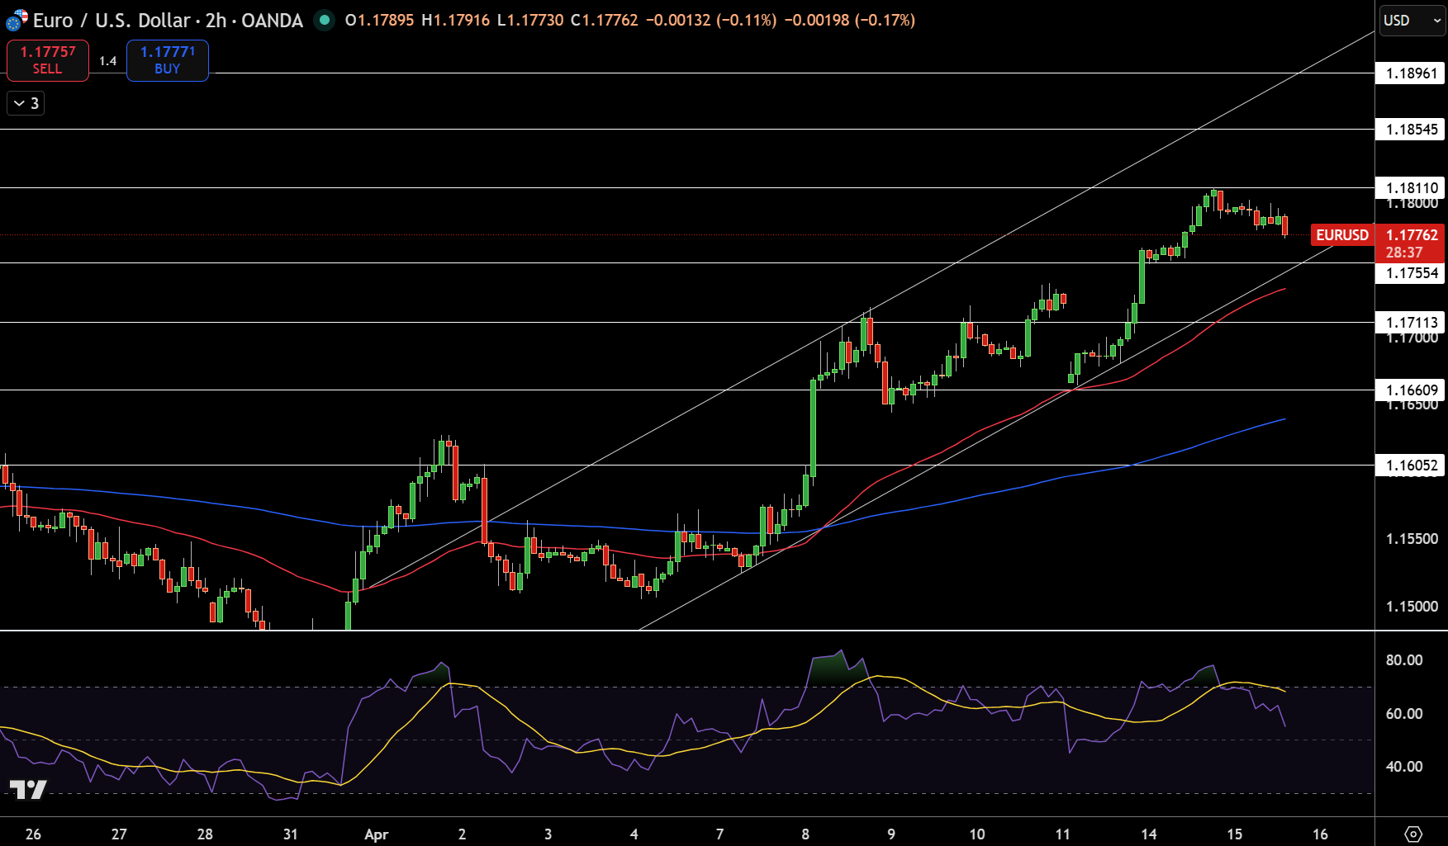
Task: Select the 1.16609 price level label
Action: 1411,390
